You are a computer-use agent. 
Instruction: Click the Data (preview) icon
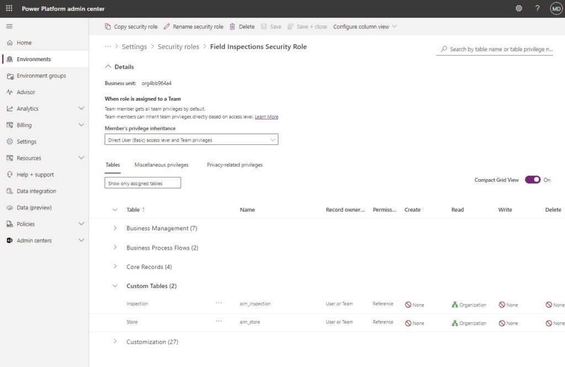click(x=10, y=208)
